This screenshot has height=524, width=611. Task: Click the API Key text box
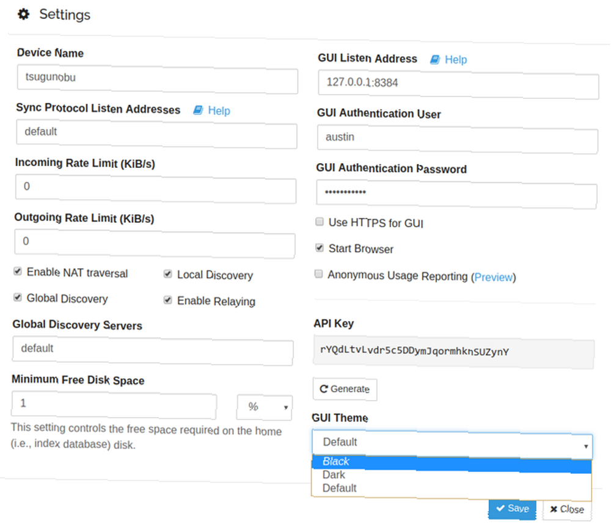[x=454, y=352]
